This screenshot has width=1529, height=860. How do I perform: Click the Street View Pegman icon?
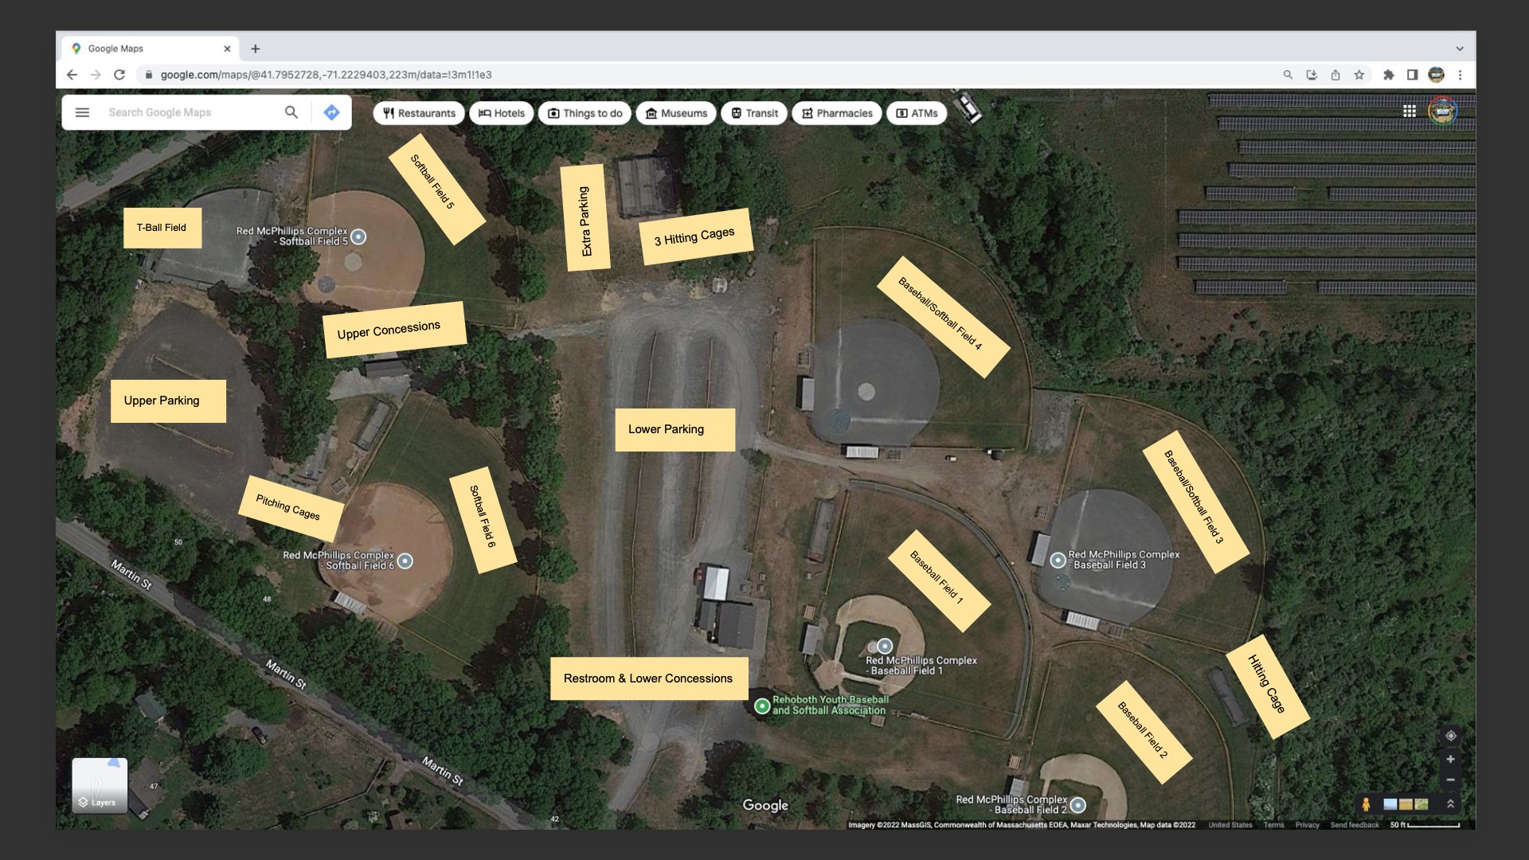coord(1366,804)
